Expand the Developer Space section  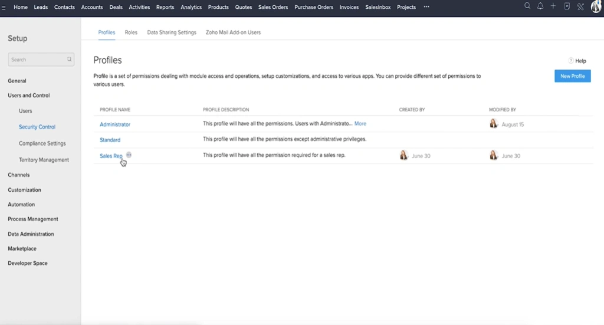click(28, 264)
